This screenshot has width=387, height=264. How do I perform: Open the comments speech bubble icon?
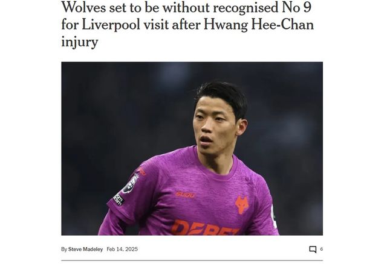point(313,250)
